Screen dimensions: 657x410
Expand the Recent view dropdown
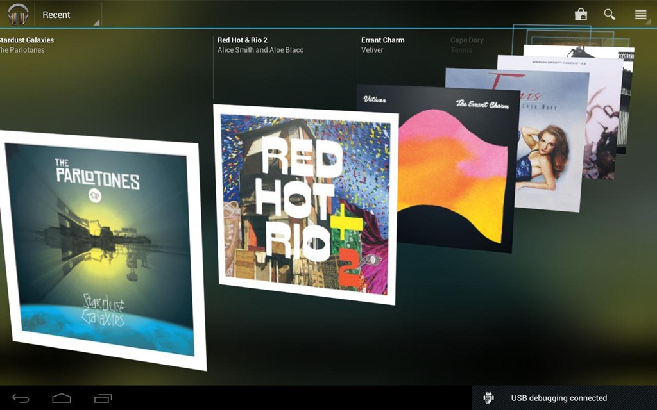(69, 15)
